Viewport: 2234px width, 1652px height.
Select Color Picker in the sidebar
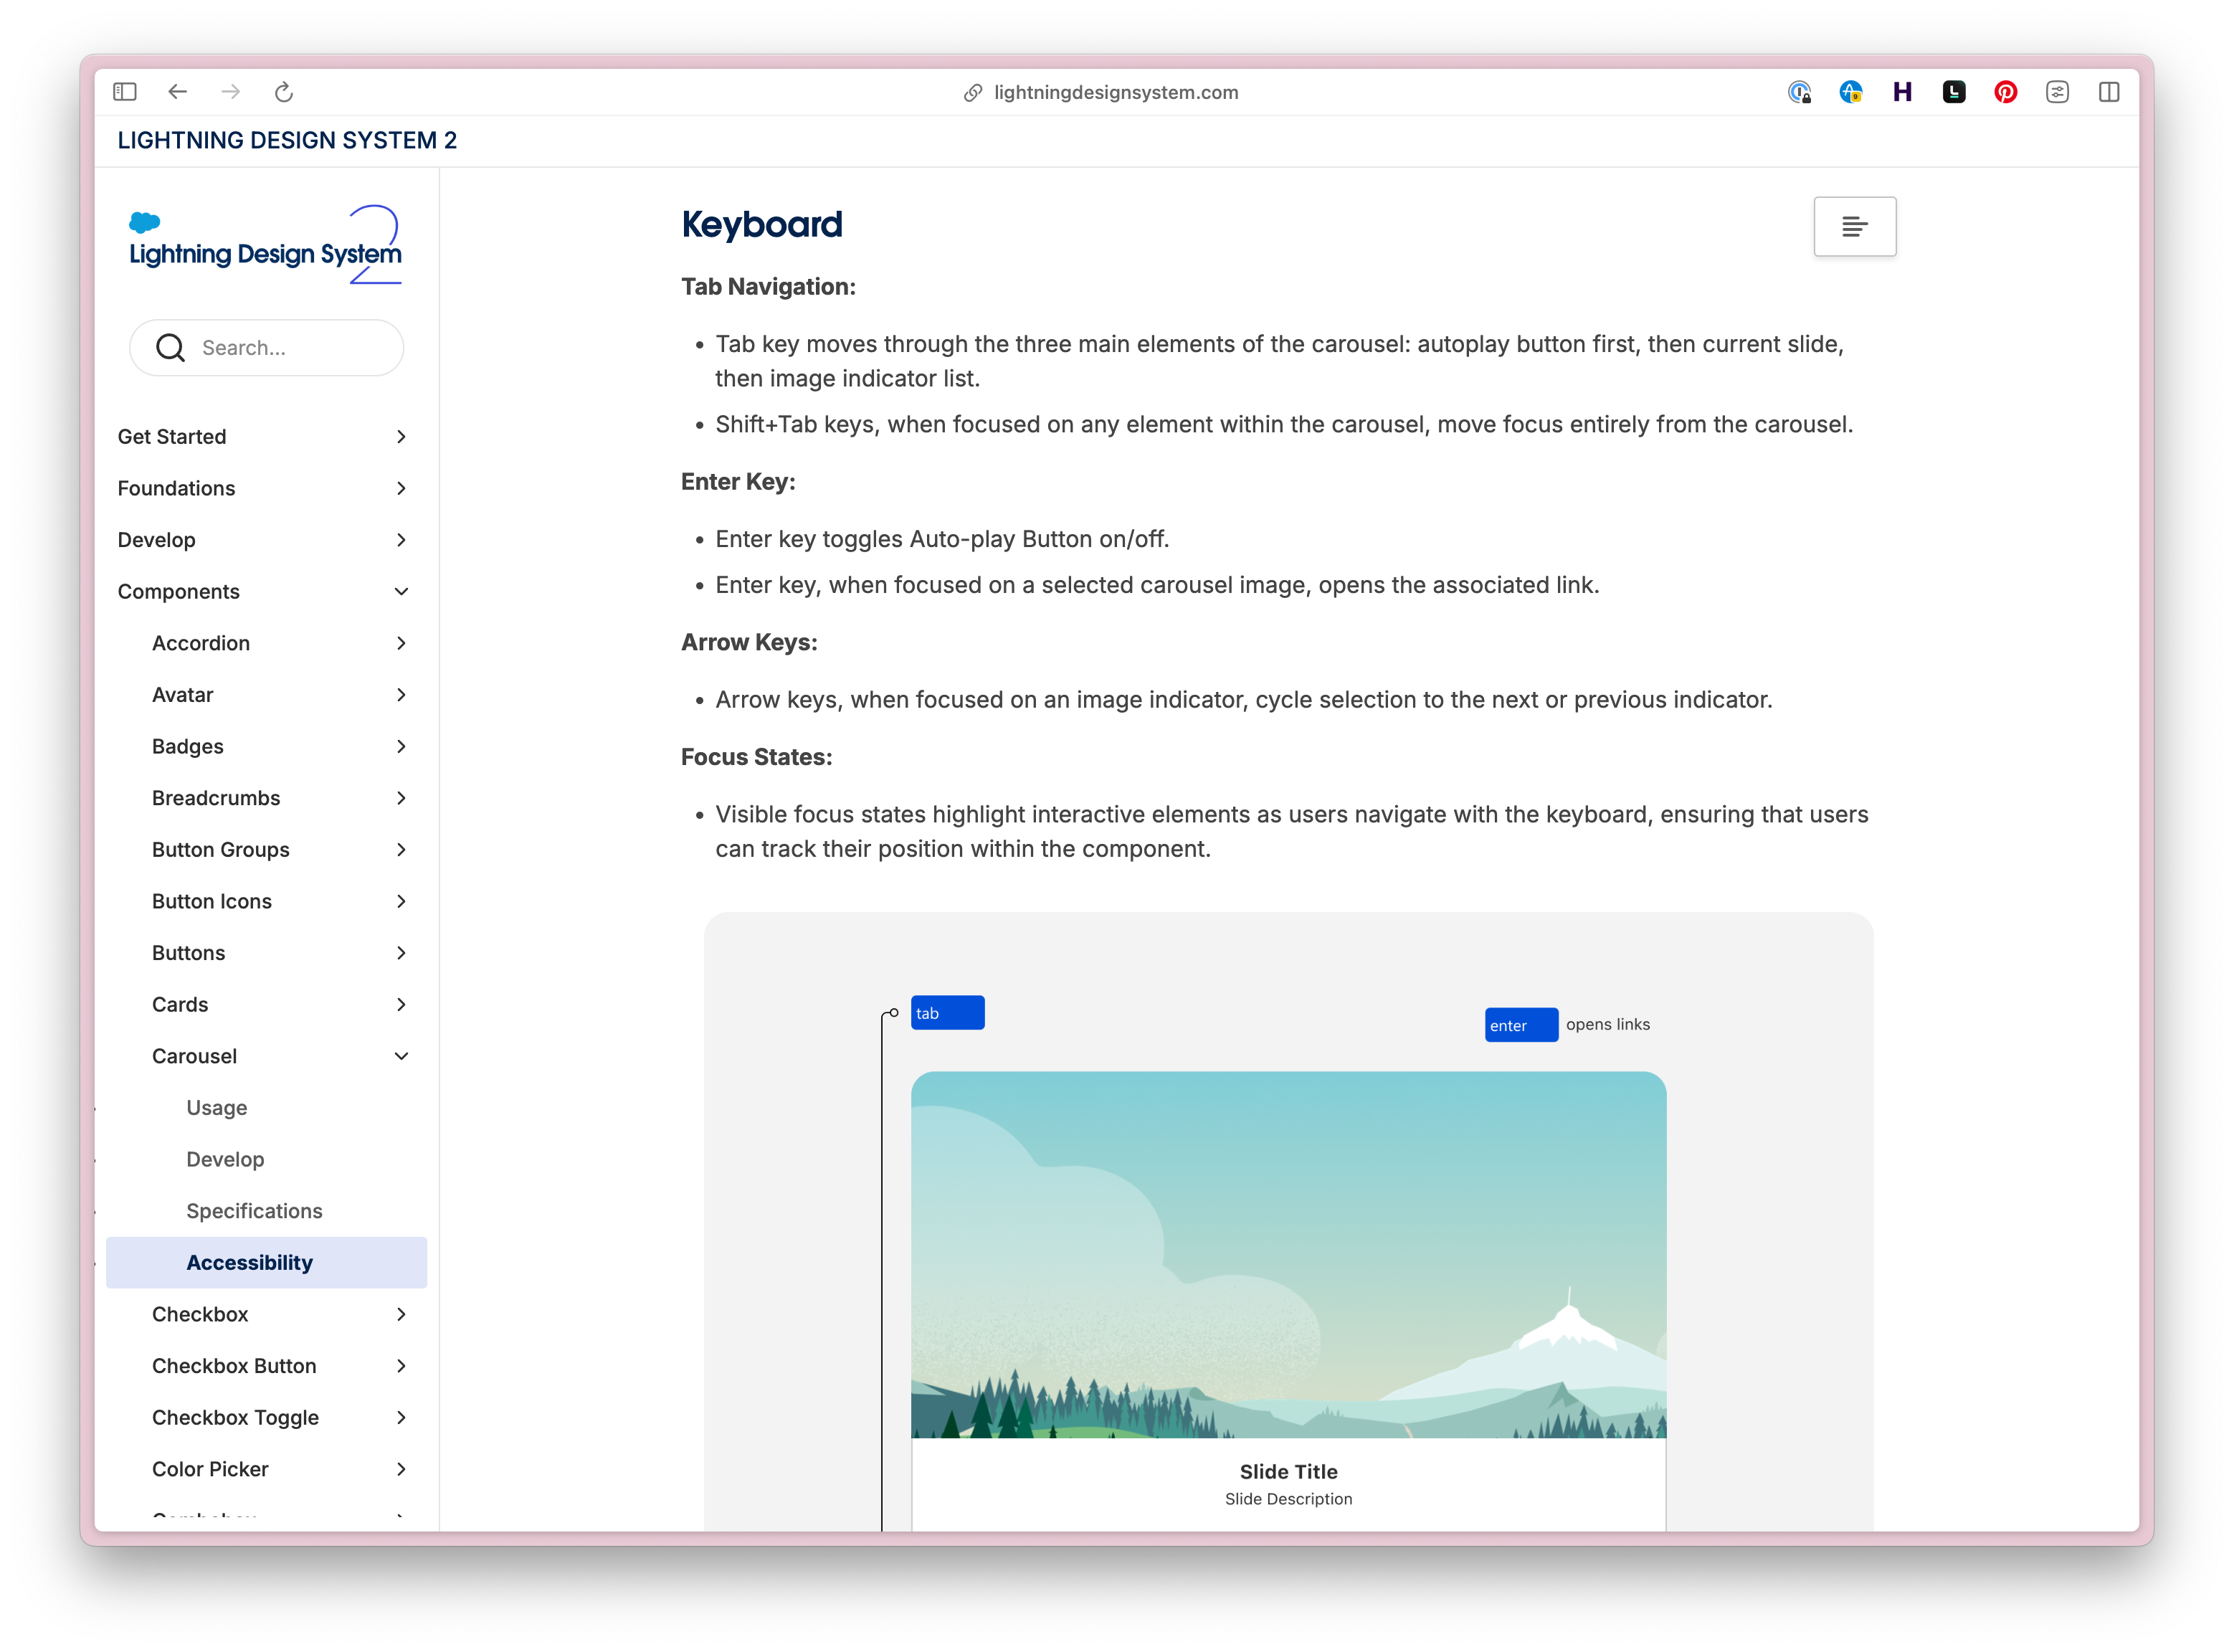pos(210,1470)
